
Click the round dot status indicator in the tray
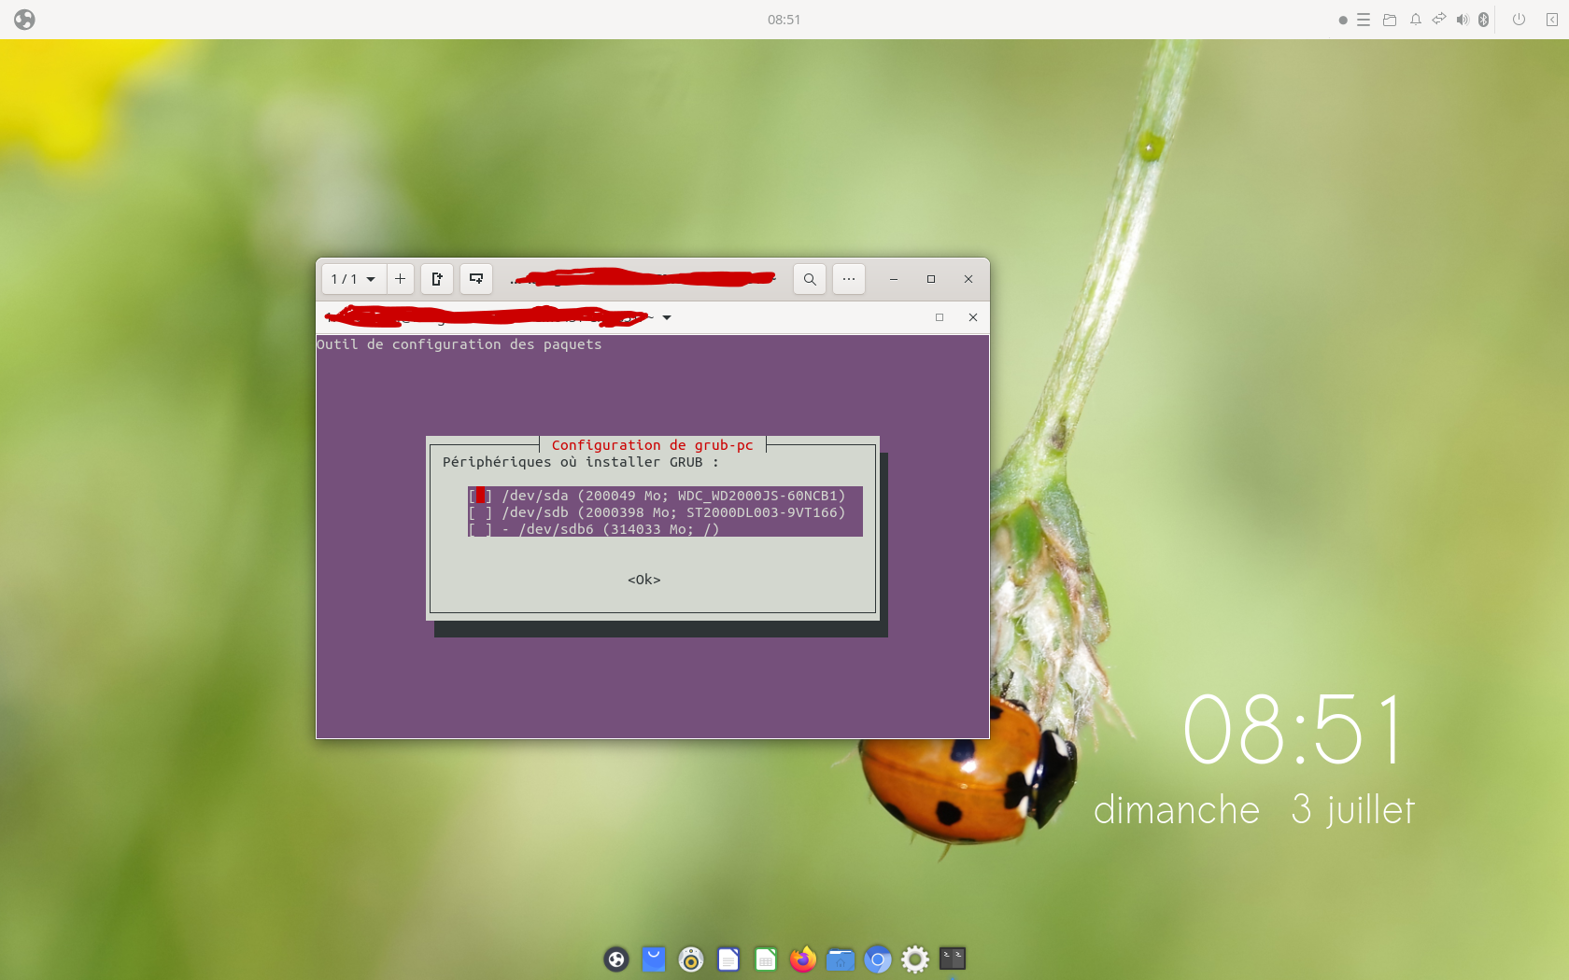(1343, 20)
